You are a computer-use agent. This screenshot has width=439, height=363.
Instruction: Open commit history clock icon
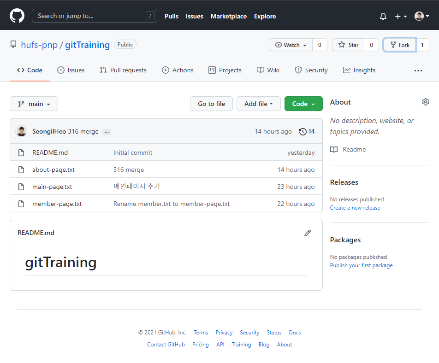(303, 131)
